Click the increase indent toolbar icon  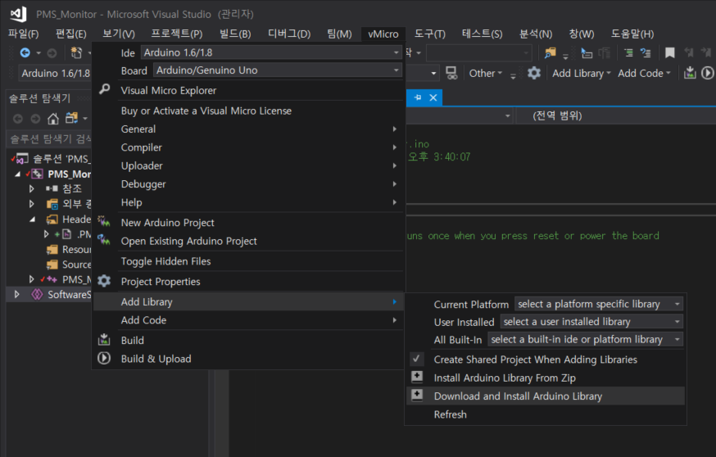click(x=628, y=53)
